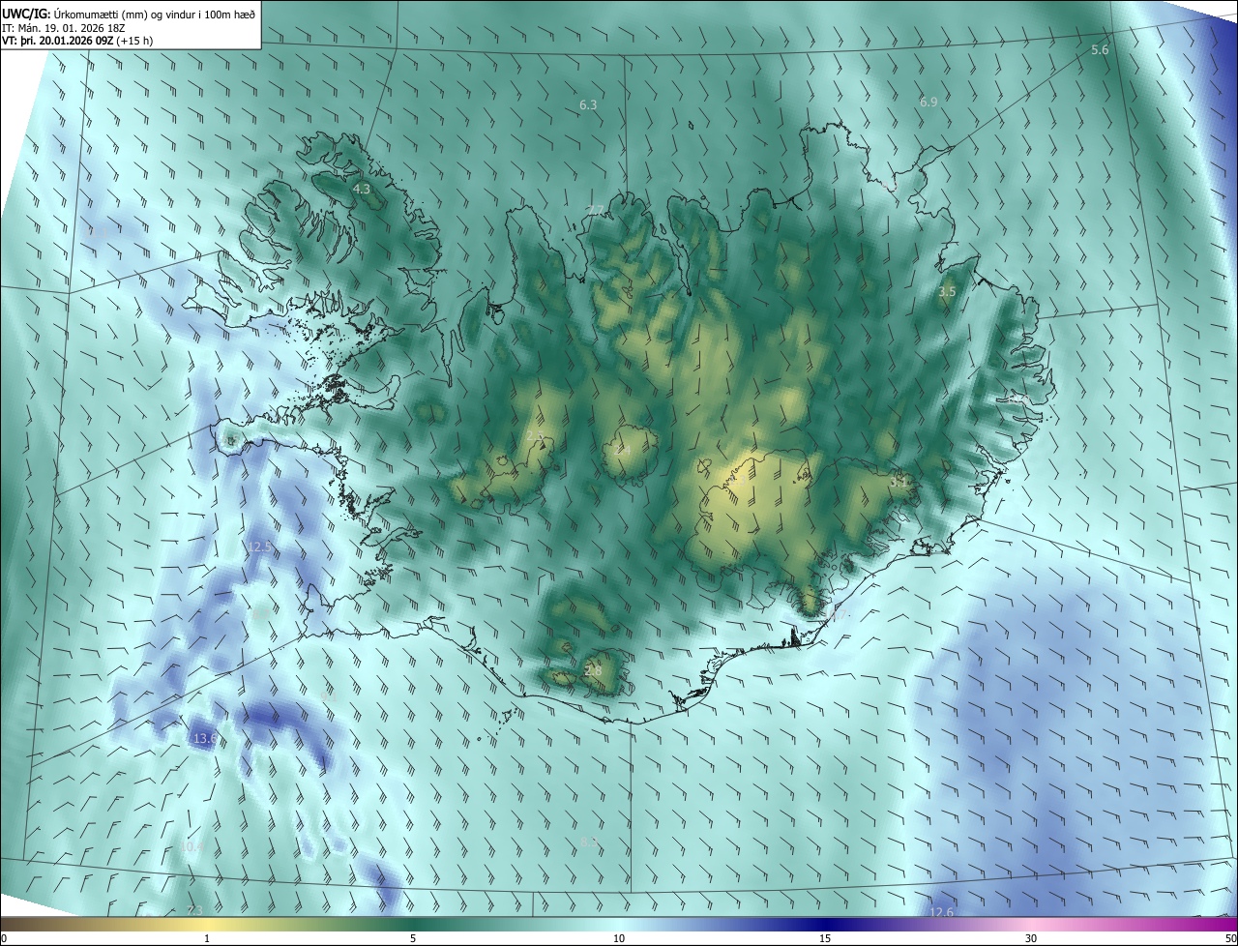Click the 4.3 value over the Westfjords
The image size is (1238, 946).
(362, 190)
